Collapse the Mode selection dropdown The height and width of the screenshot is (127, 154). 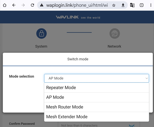click(97, 78)
